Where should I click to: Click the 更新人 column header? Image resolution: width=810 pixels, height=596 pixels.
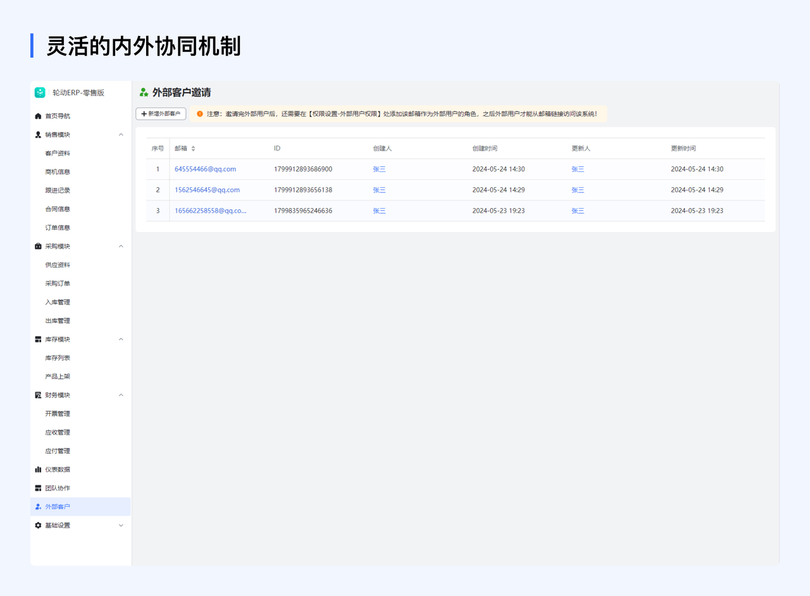tap(581, 149)
